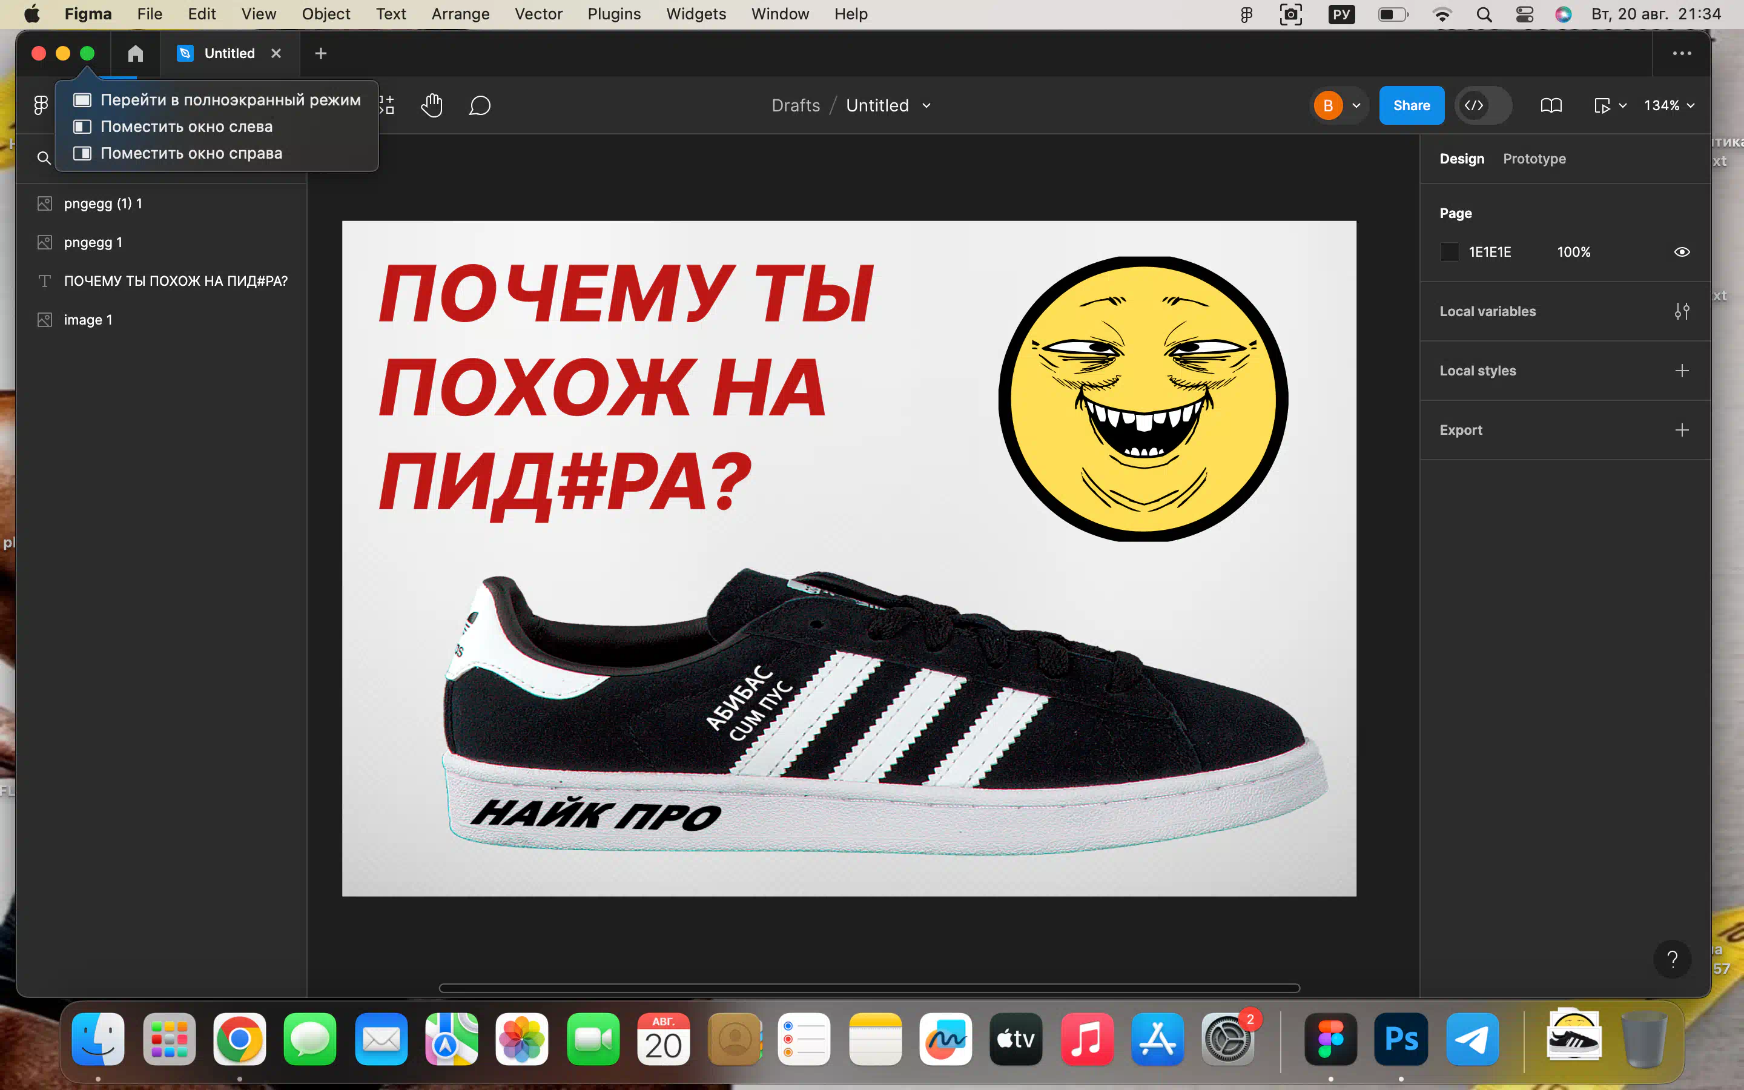Screen dimensions: 1744x1090
Task: Toggle page background visibility eye
Action: click(1681, 251)
